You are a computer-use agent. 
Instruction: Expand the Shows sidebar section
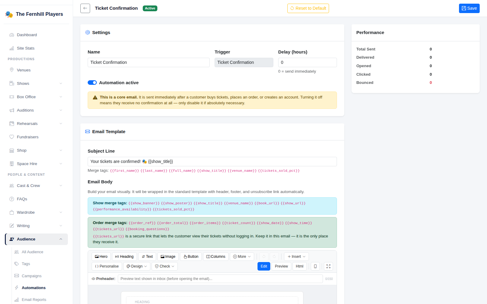37,84
